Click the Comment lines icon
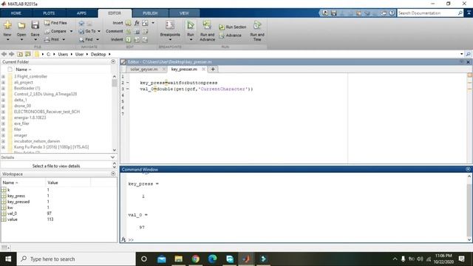Viewport: 473px width, 266px height. 129,31
